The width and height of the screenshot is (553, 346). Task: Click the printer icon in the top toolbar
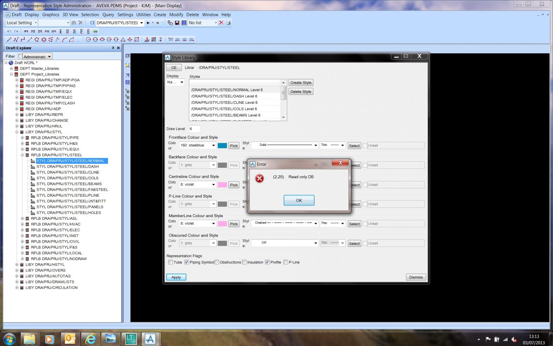click(x=228, y=23)
